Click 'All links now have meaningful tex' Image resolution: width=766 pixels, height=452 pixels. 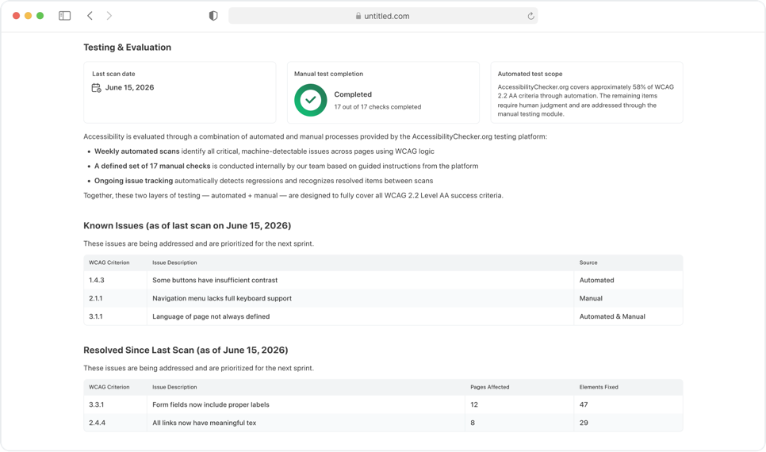pyautogui.click(x=205, y=423)
